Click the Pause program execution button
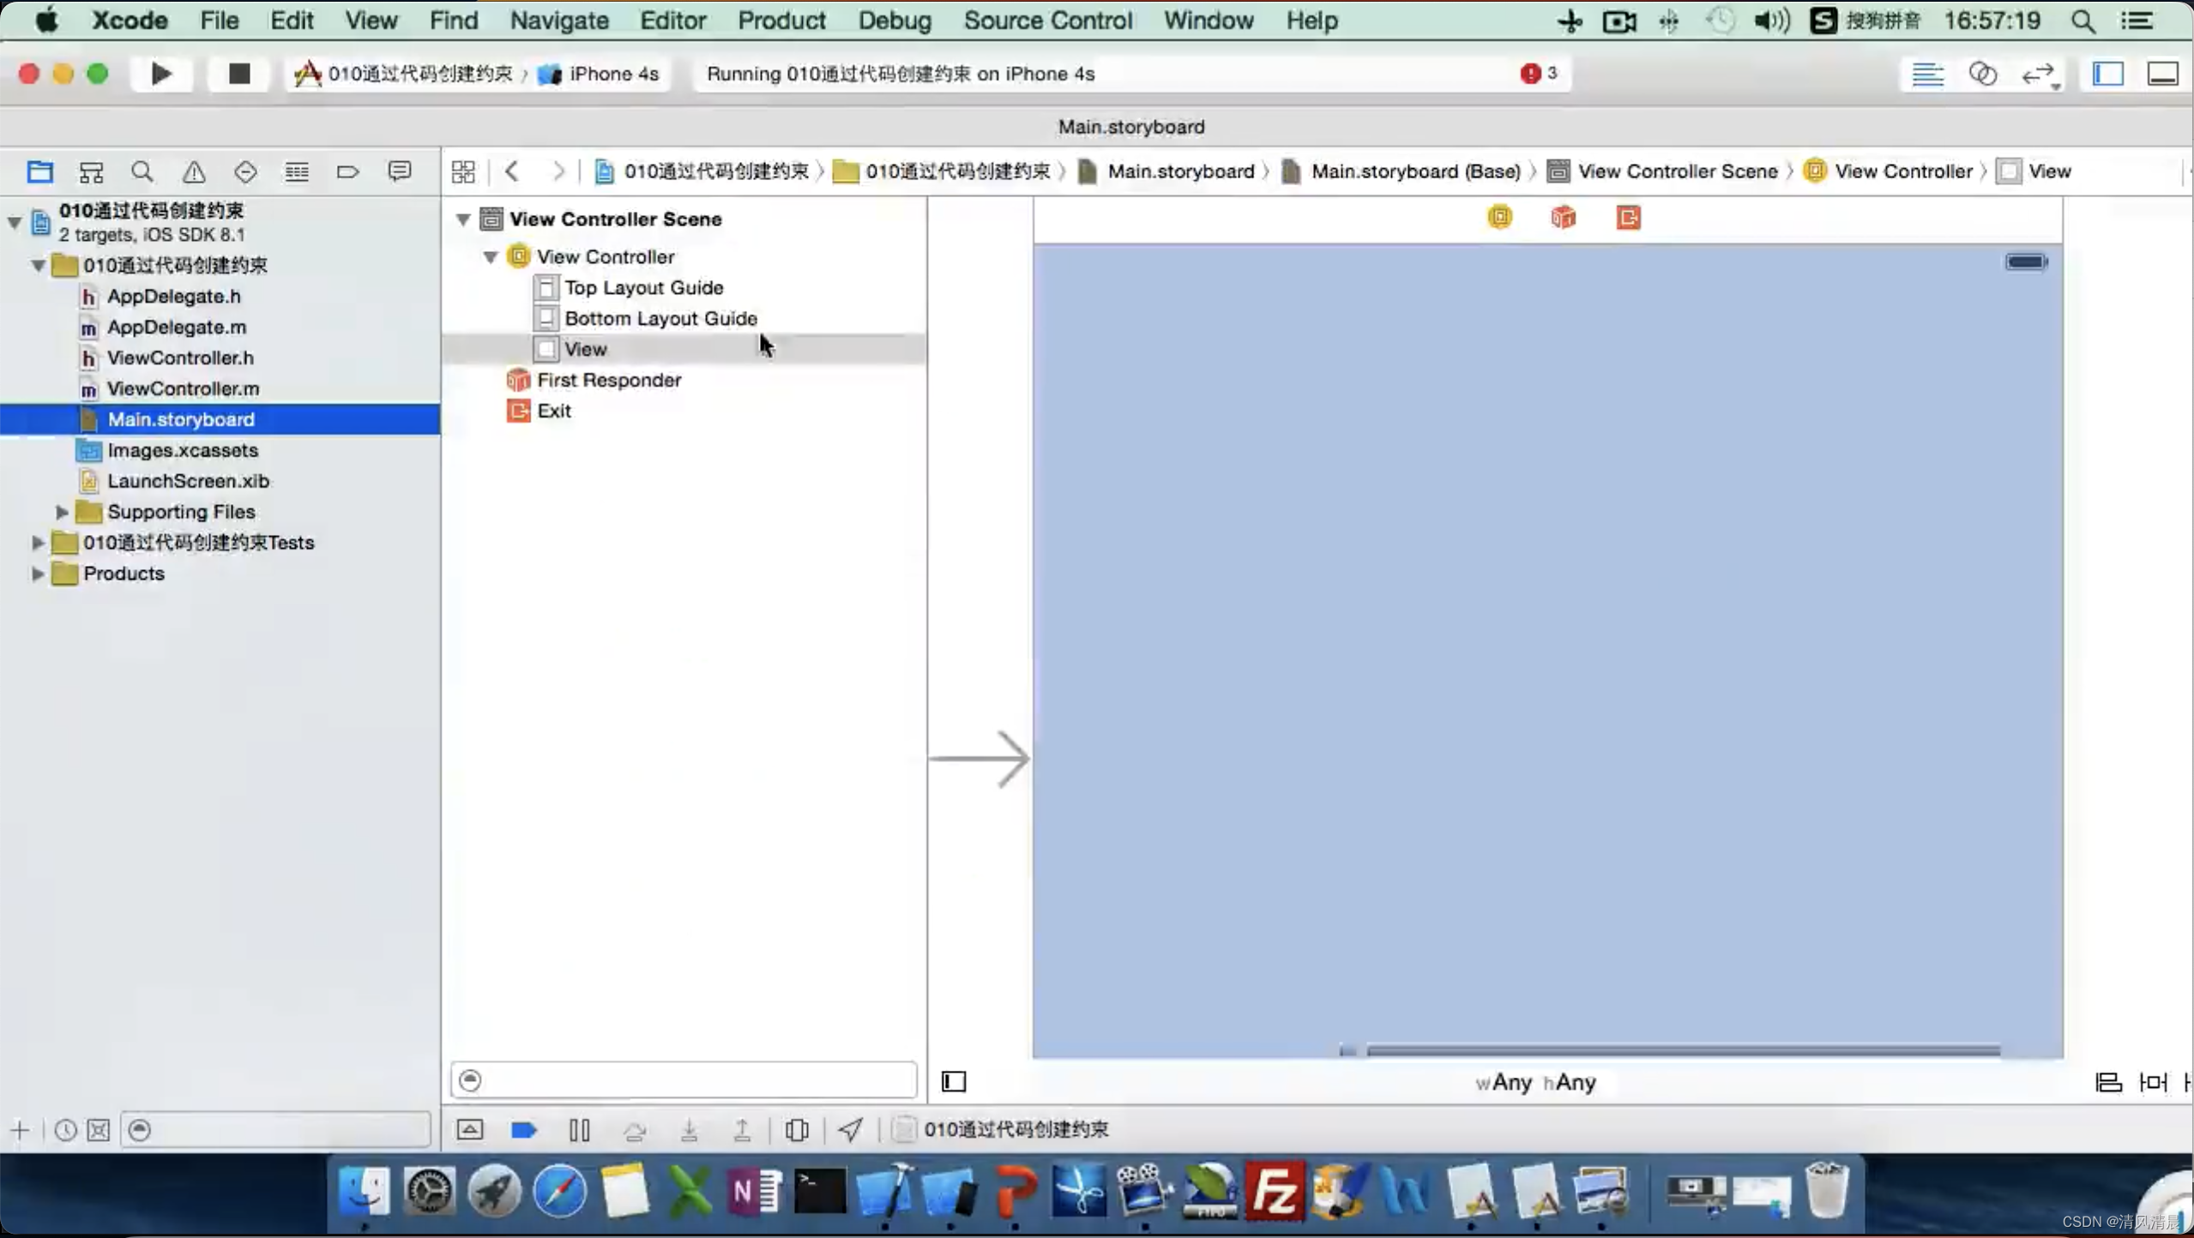The height and width of the screenshot is (1238, 2194). coord(580,1130)
